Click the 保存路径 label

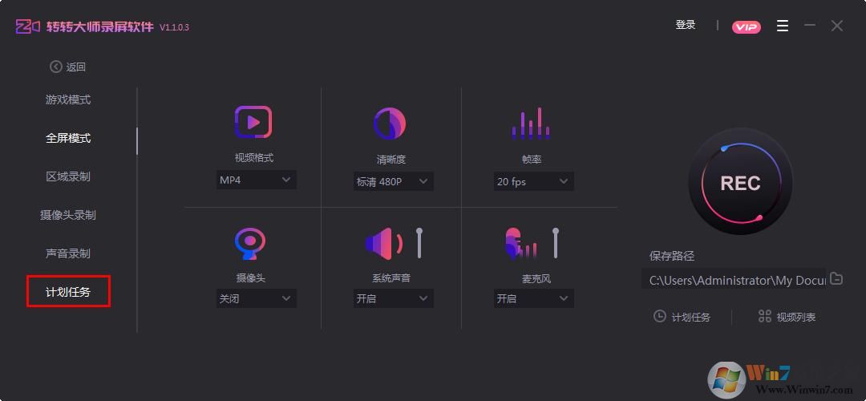coord(672,257)
